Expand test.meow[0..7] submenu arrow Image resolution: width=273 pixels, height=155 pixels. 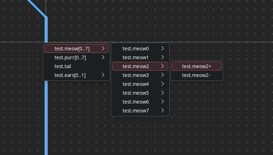pos(103,49)
